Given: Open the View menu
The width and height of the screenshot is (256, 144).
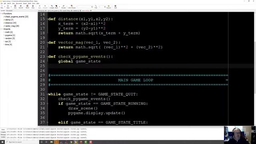Looking at the screenshot, I should point(14,3).
